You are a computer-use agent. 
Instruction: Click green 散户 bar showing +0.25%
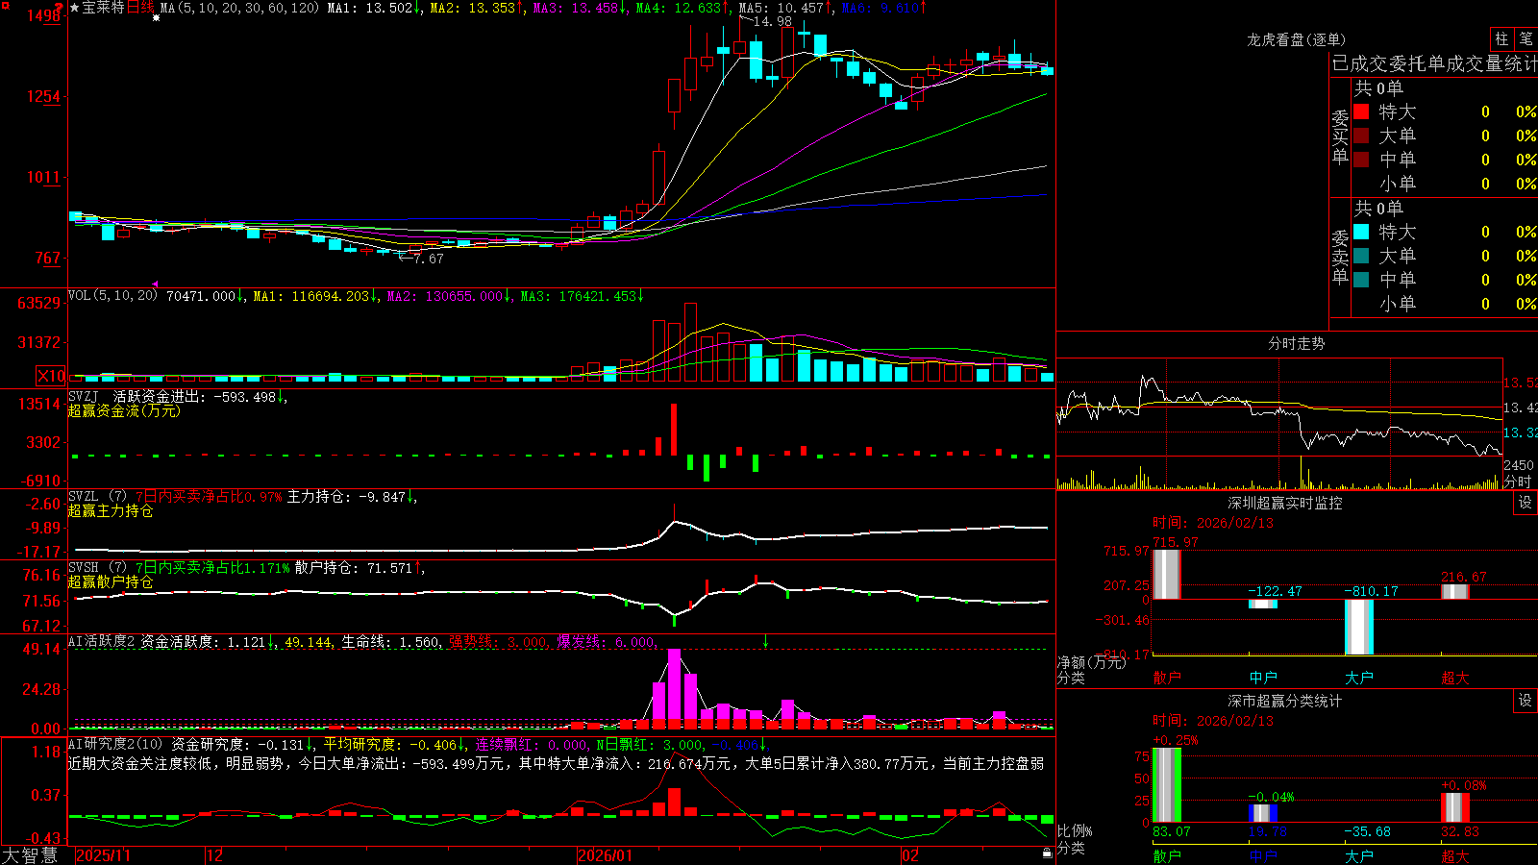click(1167, 785)
